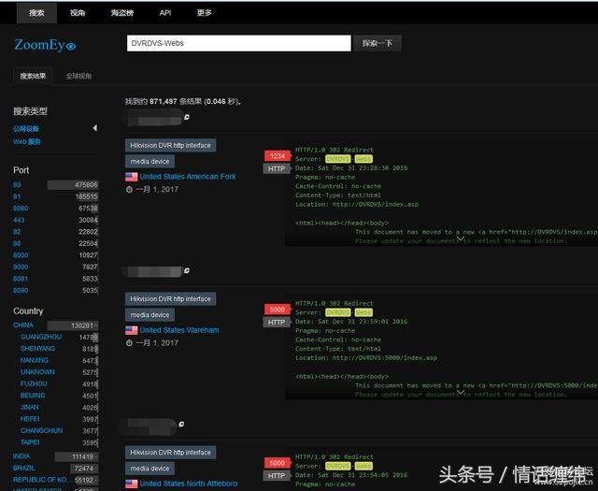The height and width of the screenshot is (491, 598).
Task: Filter by country INDIA
Action: pyautogui.click(x=21, y=456)
